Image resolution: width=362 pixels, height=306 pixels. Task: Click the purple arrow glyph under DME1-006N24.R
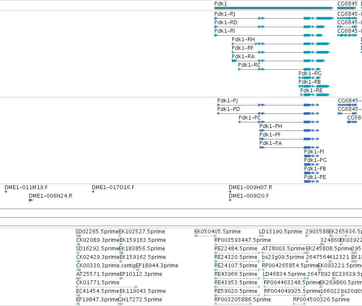click(x=31, y=200)
